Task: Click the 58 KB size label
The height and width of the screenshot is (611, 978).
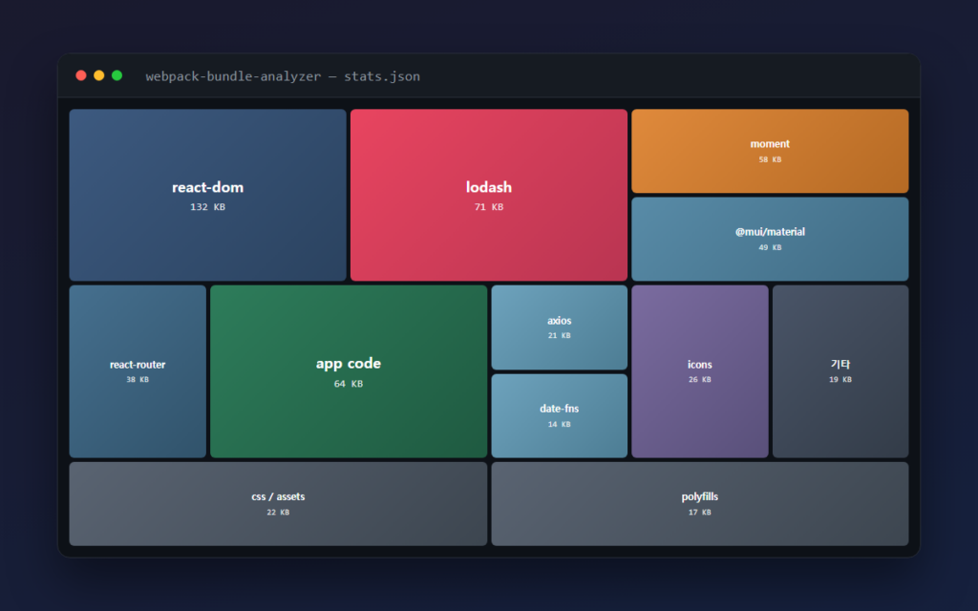Action: (x=770, y=159)
